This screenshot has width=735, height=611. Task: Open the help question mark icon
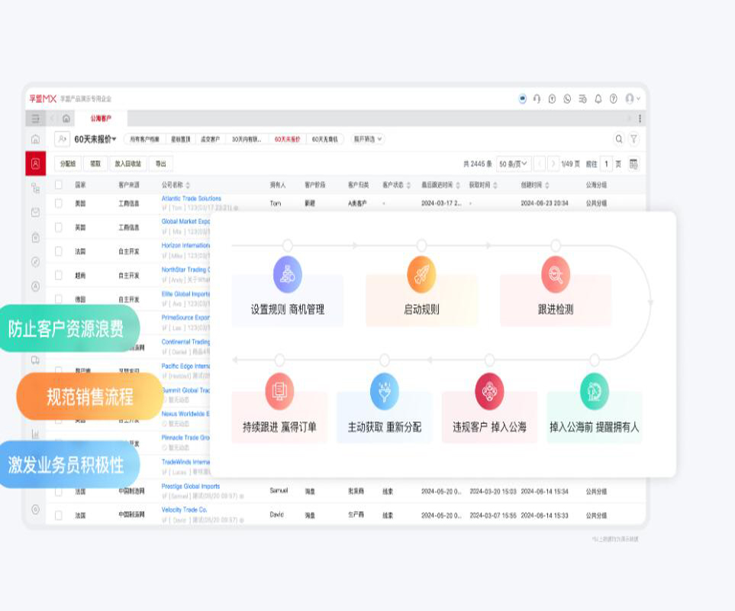click(613, 99)
